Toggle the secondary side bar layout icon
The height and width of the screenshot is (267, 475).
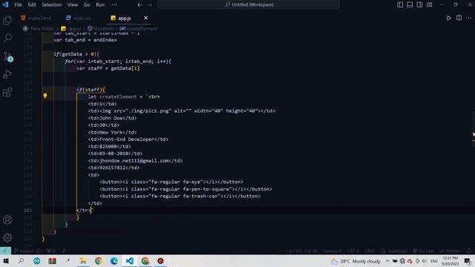pos(419,4)
